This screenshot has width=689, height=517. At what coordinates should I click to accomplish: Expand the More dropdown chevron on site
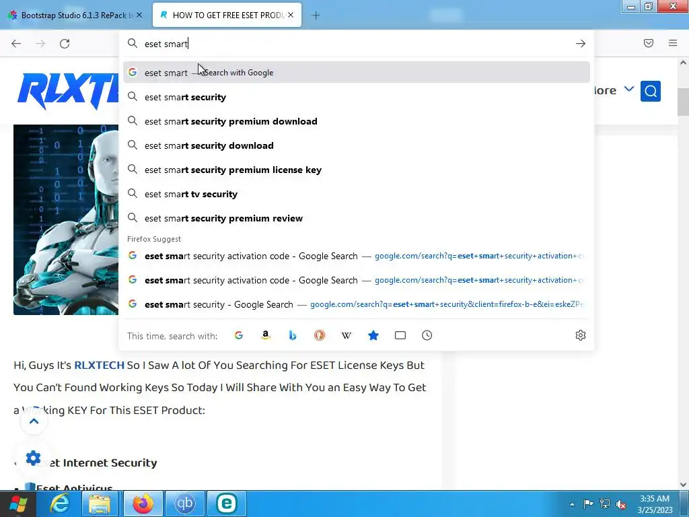(x=629, y=90)
